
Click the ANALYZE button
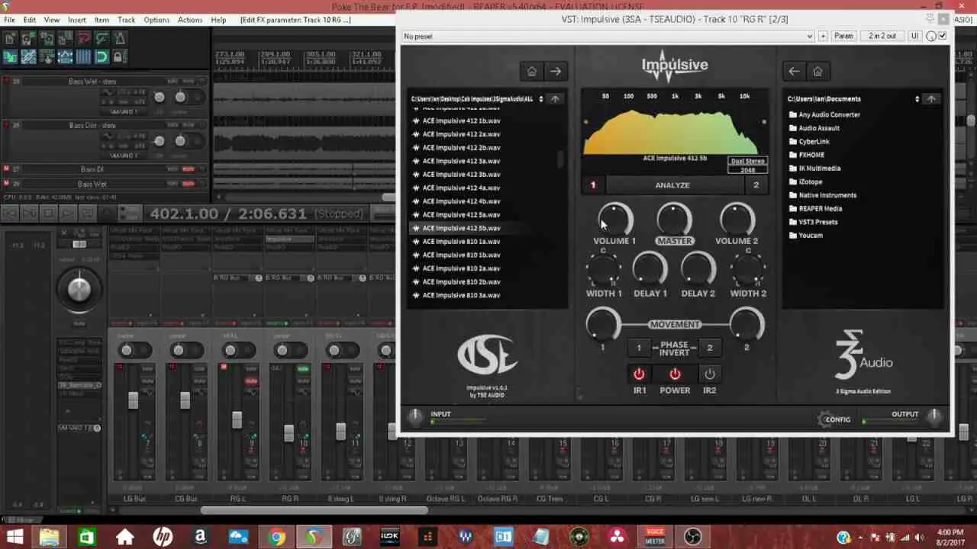tap(672, 185)
